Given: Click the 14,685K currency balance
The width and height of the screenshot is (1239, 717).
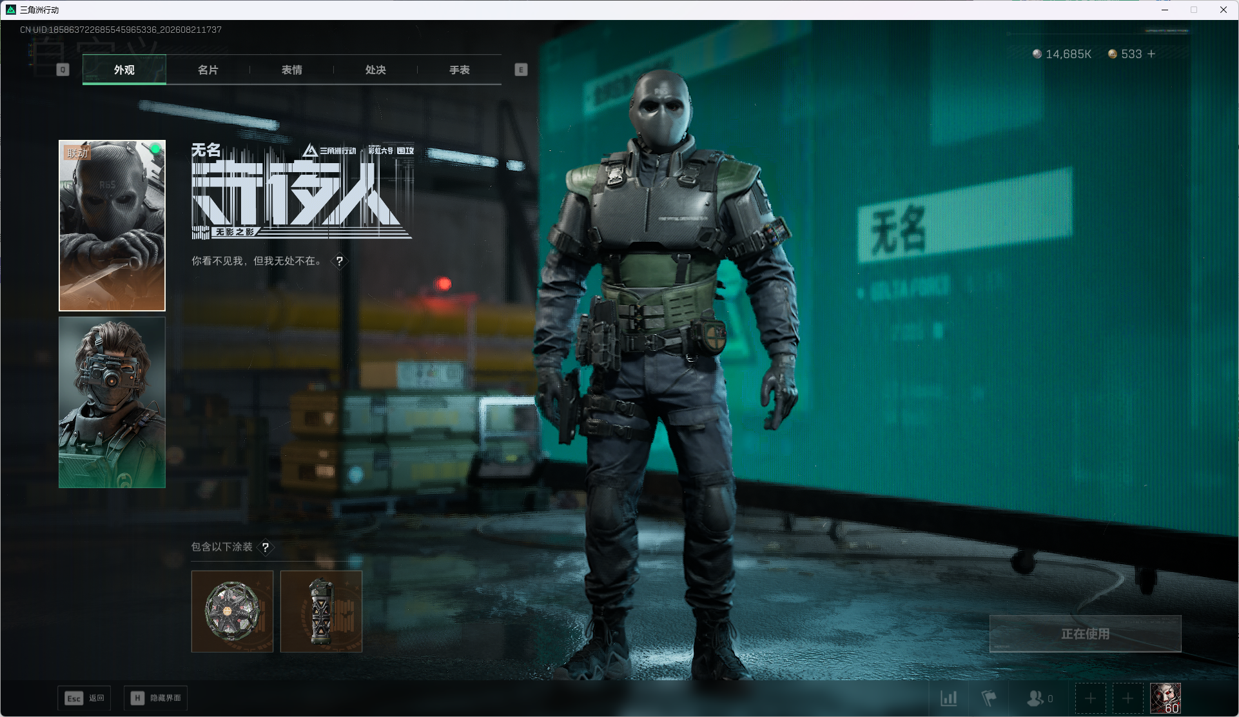Looking at the screenshot, I should [1062, 54].
